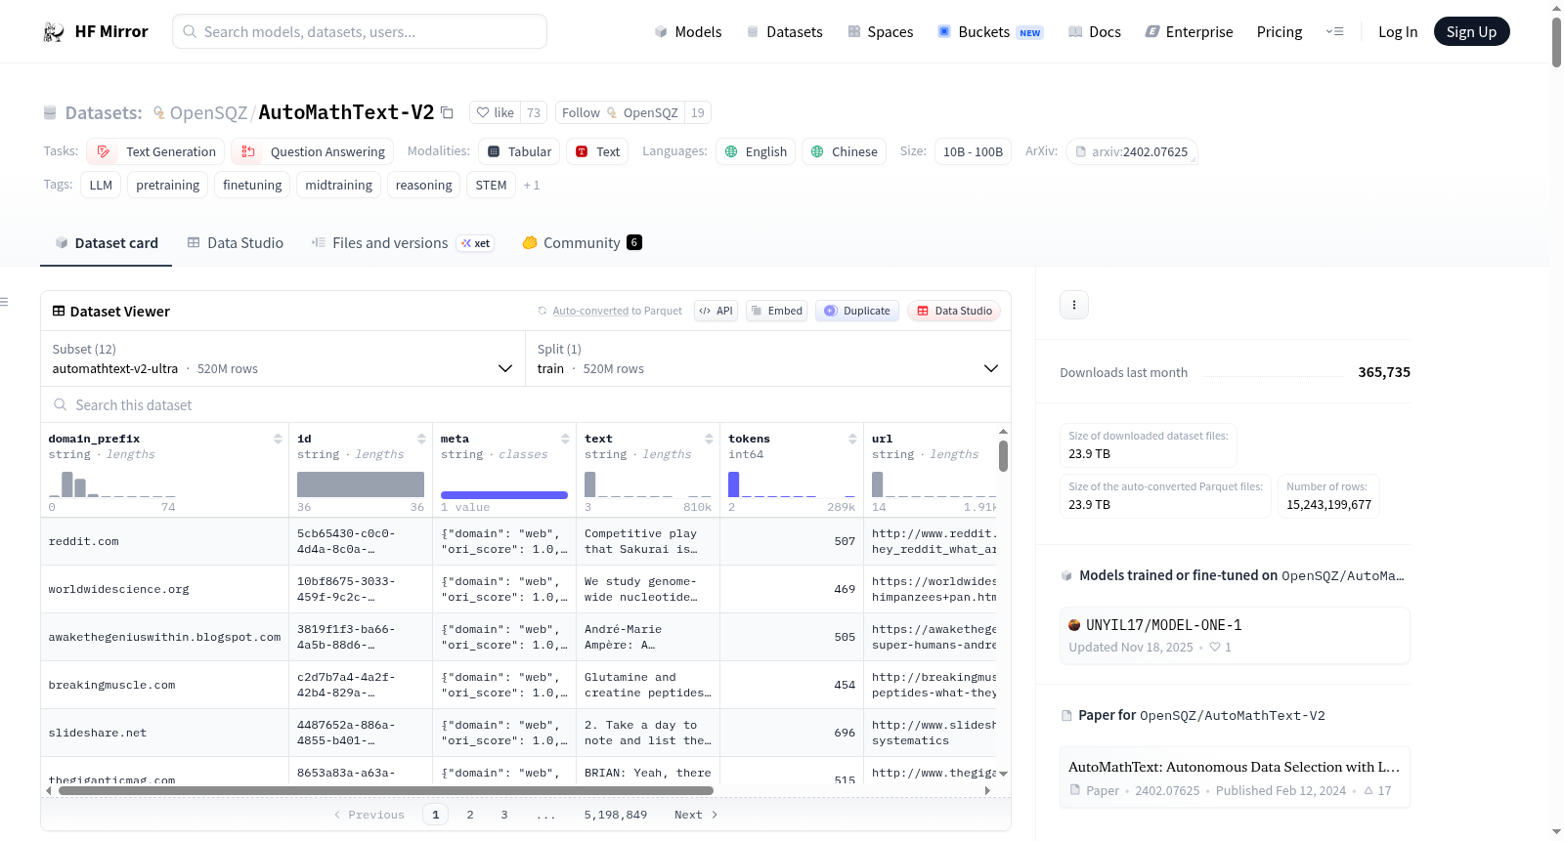1564x841 pixels.
Task: Click the Pricing link
Action: click(x=1280, y=32)
